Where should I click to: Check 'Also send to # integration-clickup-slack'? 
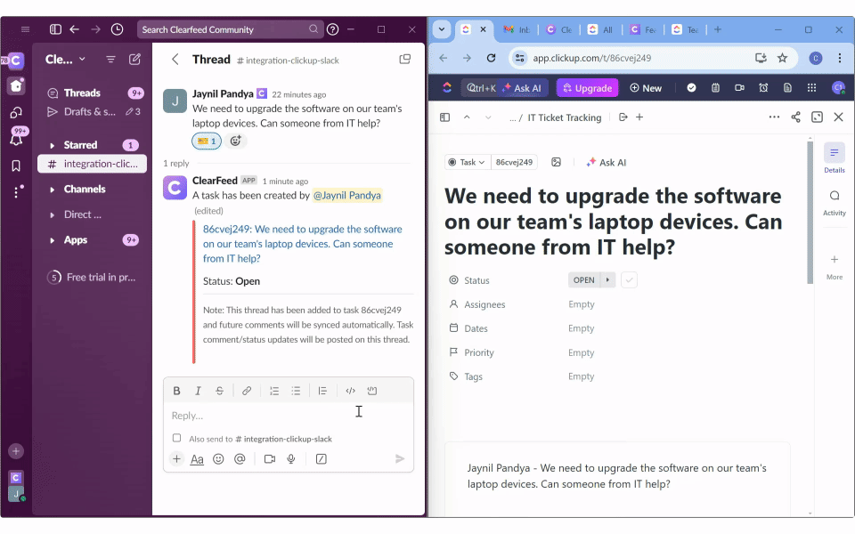pyautogui.click(x=176, y=438)
